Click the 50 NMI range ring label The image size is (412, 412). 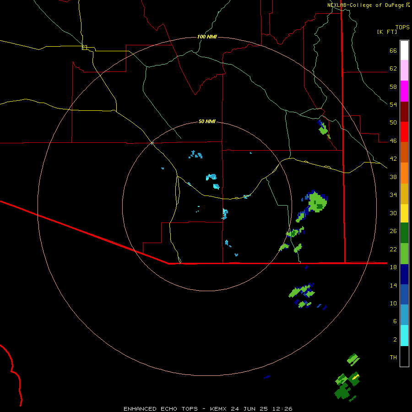point(207,121)
